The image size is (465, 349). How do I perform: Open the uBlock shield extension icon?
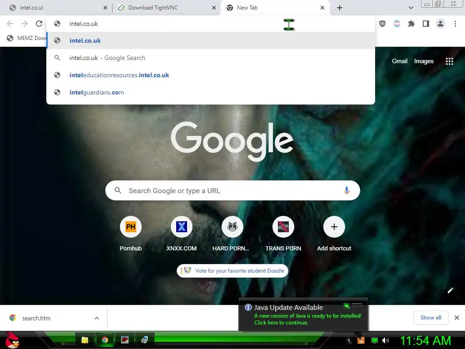pyautogui.click(x=382, y=24)
